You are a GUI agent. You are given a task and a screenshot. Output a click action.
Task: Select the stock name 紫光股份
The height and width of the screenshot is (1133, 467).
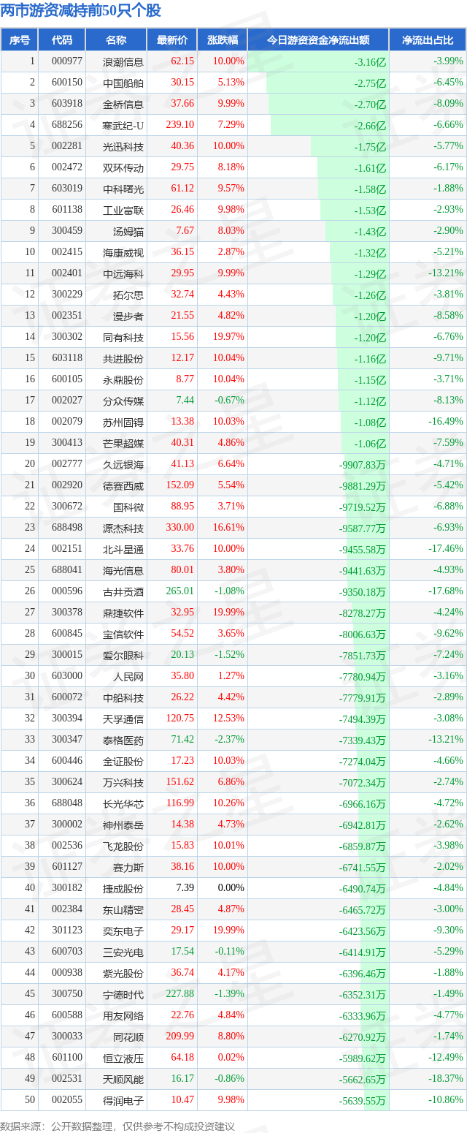click(123, 974)
